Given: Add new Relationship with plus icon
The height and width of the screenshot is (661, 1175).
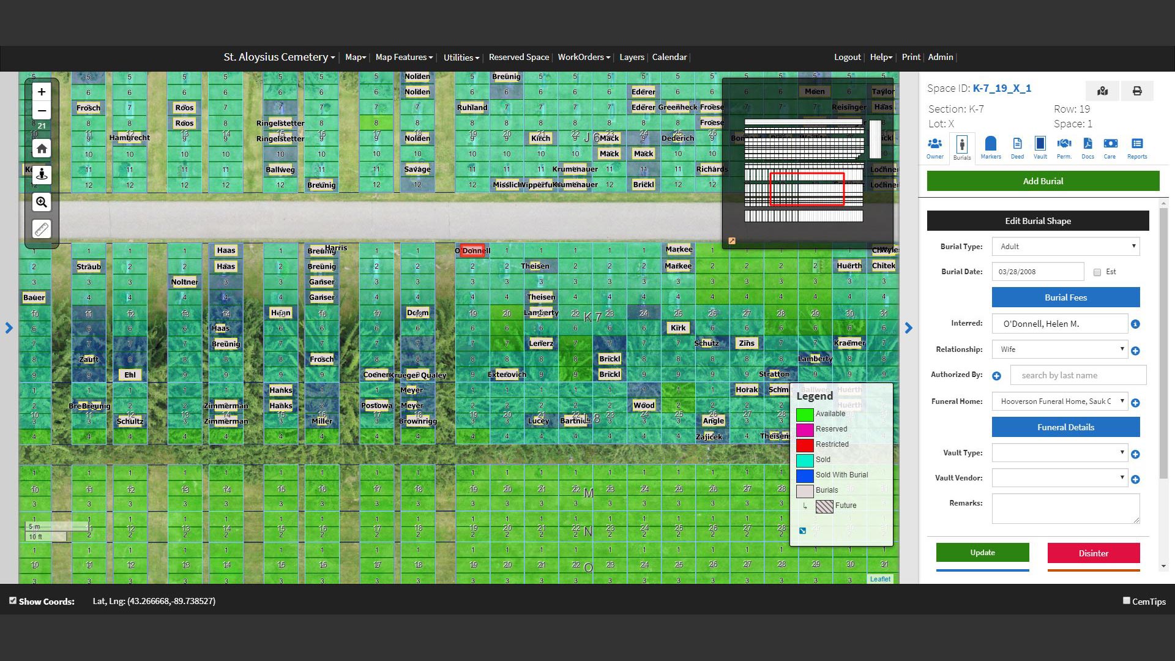Looking at the screenshot, I should (1135, 351).
